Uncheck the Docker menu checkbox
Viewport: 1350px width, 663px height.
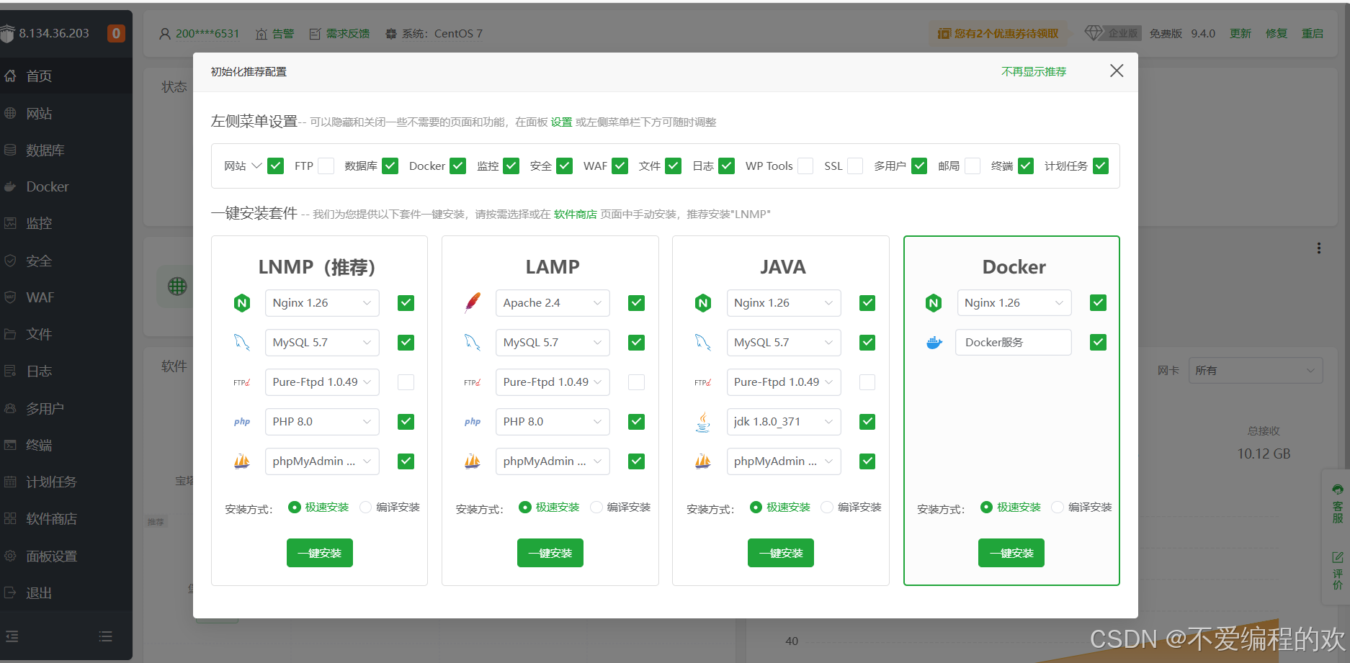458,166
